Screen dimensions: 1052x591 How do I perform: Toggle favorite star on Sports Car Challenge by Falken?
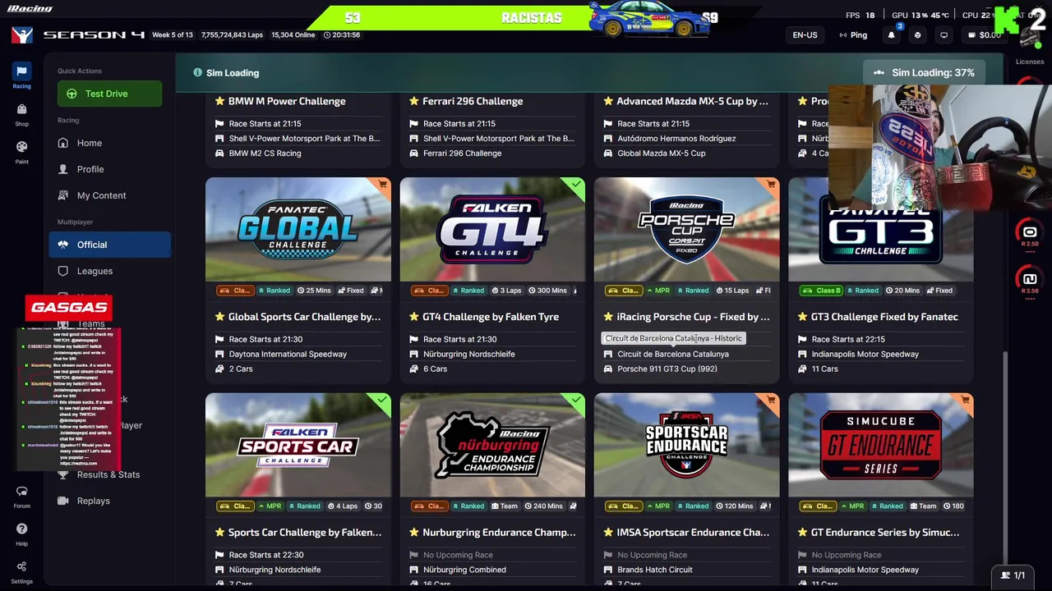[x=219, y=532]
